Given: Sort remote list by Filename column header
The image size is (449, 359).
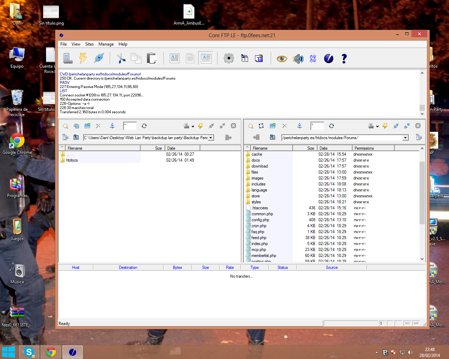Looking at the screenshot, I should 272,148.
